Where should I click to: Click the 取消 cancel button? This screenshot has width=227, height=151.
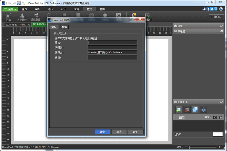click(119, 132)
